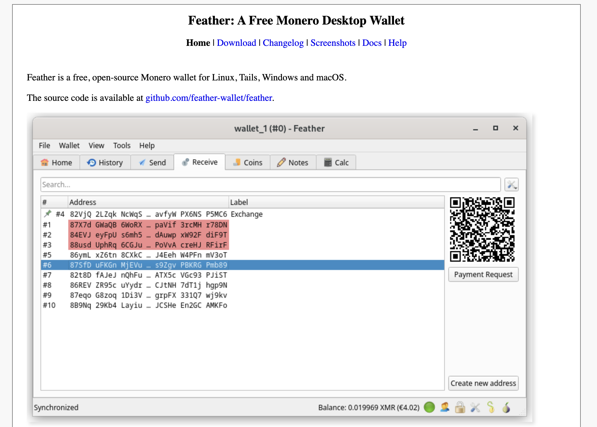Image resolution: width=597 pixels, height=427 pixels.
Task: Switch to the History tab
Action: click(x=105, y=163)
